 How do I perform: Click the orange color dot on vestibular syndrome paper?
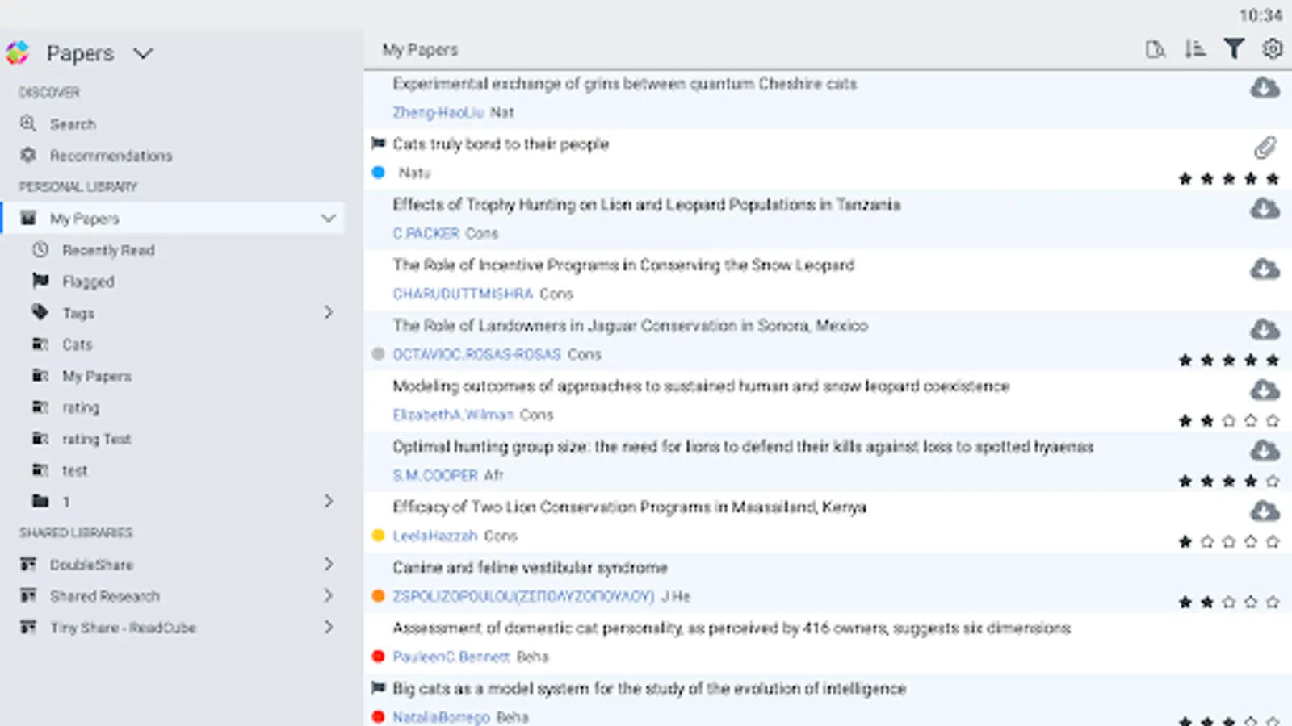[x=377, y=596]
